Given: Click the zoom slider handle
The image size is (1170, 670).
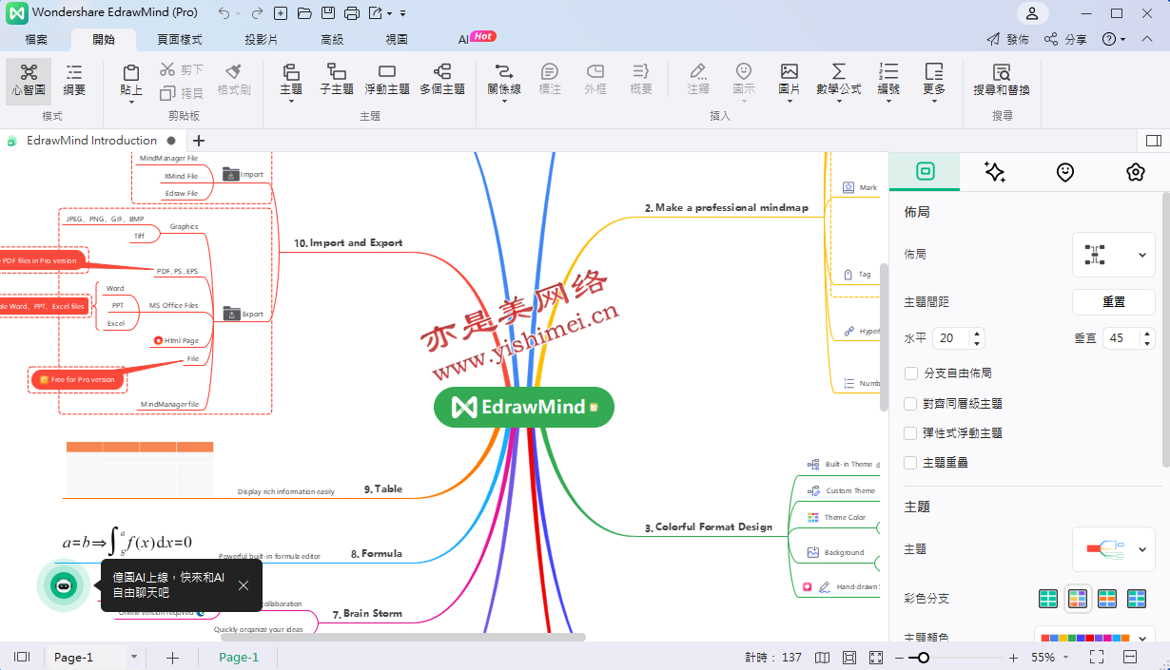Looking at the screenshot, I should (x=924, y=658).
